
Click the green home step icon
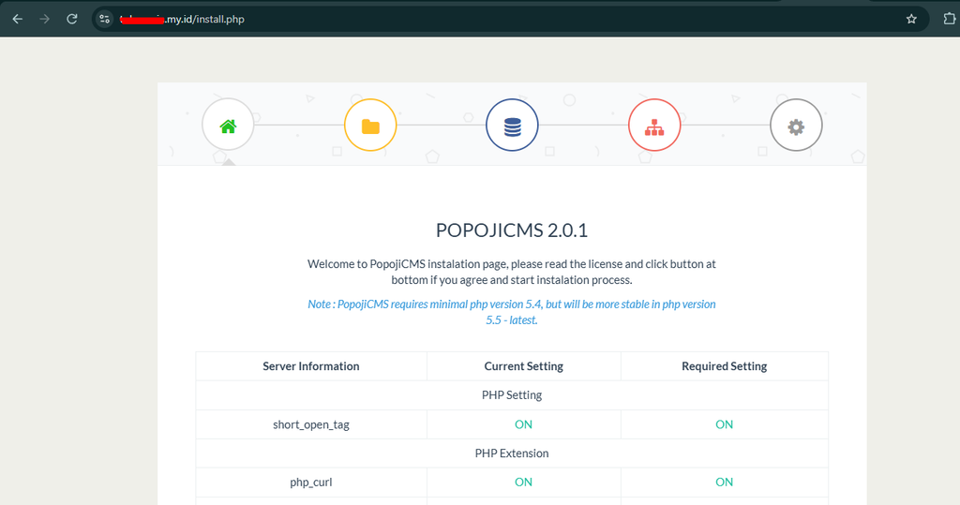coord(228,125)
